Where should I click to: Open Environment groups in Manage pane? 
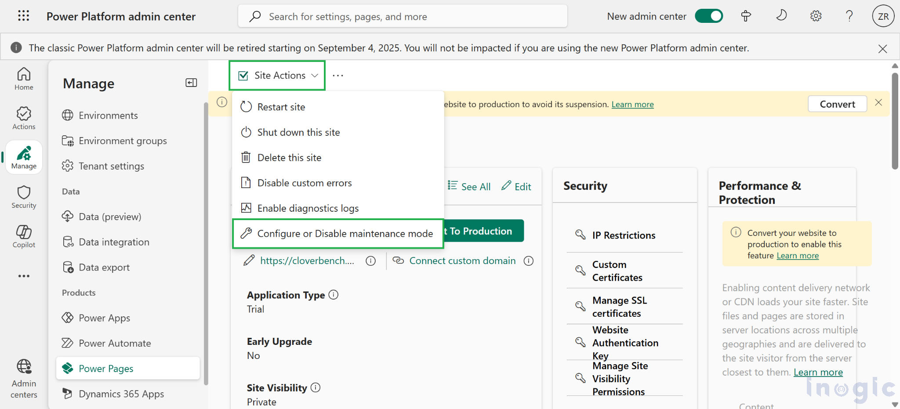(x=127, y=141)
